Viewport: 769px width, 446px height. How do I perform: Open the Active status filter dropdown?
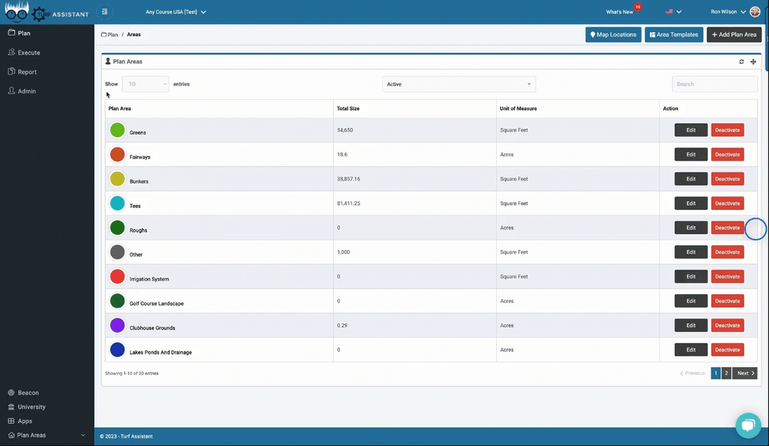click(458, 84)
